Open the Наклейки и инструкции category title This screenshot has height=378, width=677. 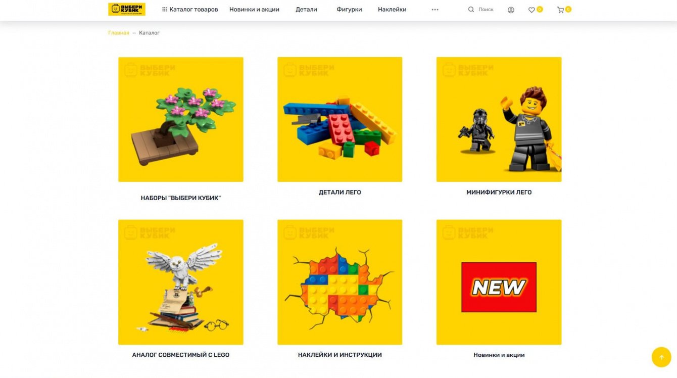point(340,355)
